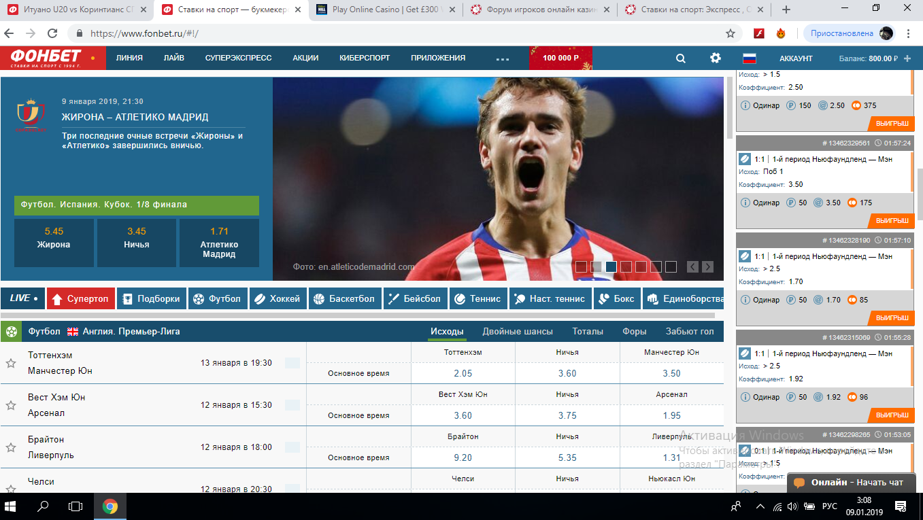Open Chrome's three-dot menu

click(x=909, y=33)
